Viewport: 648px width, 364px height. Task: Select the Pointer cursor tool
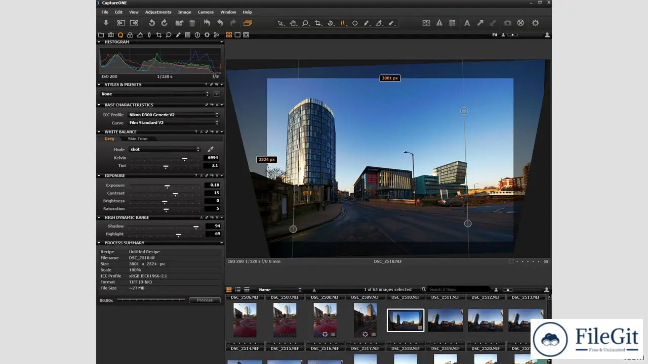coord(280,23)
